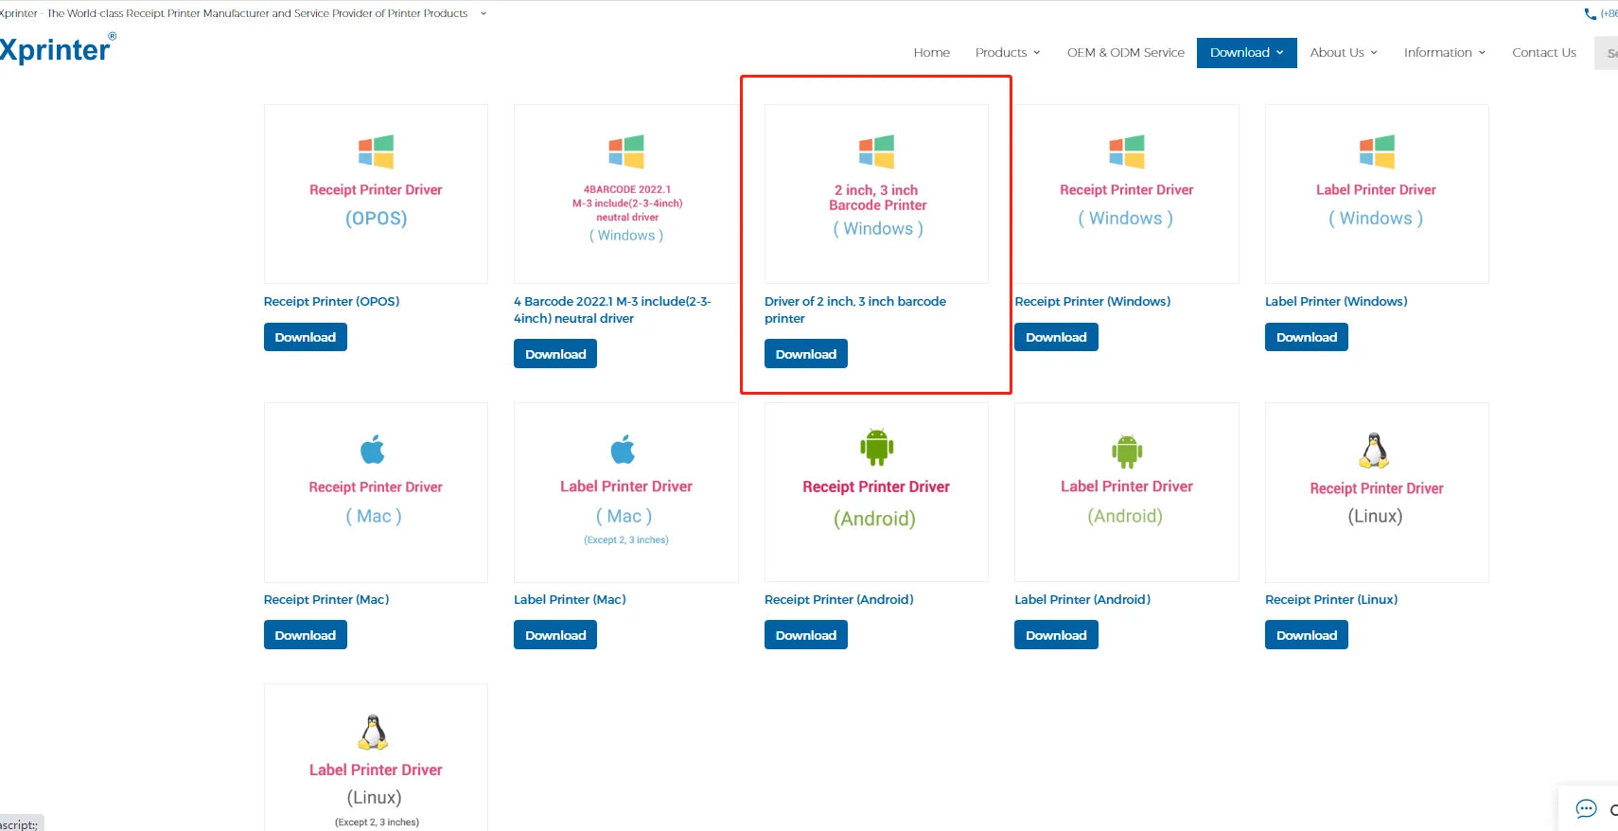Expand the Information dropdown menu
Image resolution: width=1618 pixels, height=831 pixels.
(x=1445, y=52)
